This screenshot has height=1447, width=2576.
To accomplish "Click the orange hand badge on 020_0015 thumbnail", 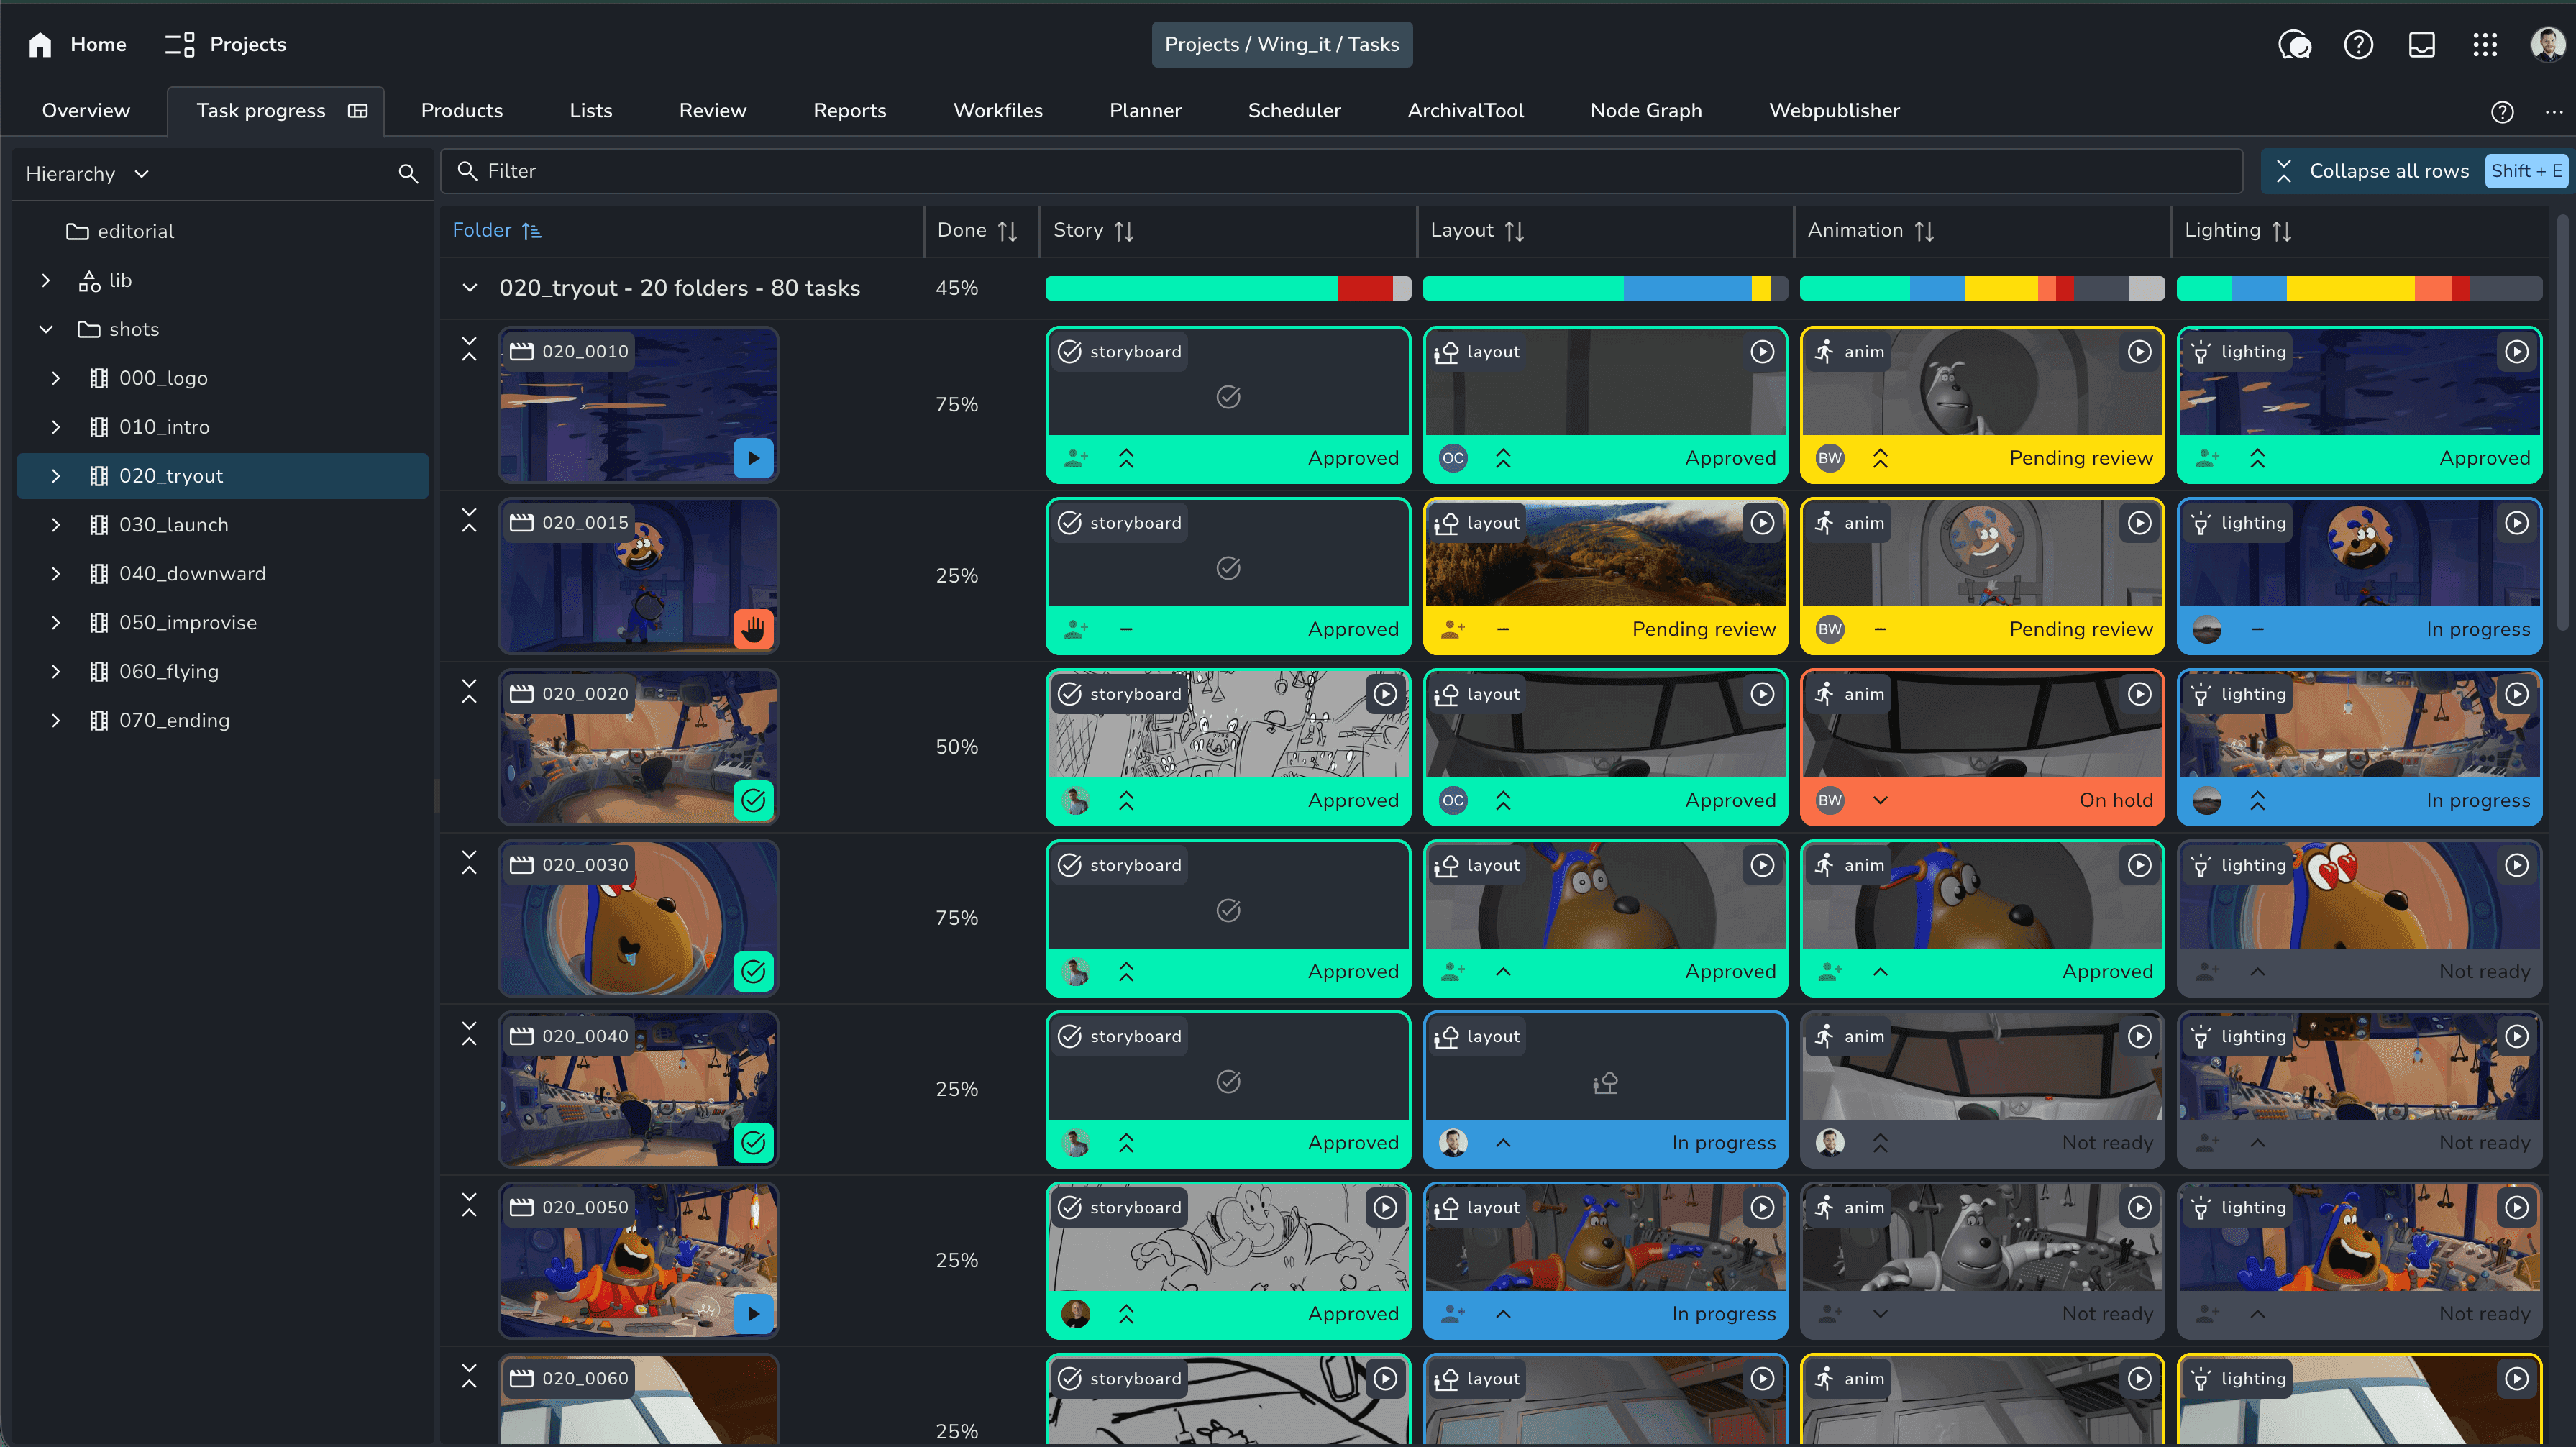I will click(x=753, y=629).
